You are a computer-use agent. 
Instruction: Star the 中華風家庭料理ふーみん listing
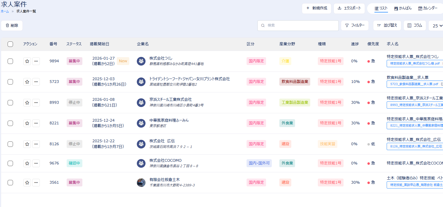(27, 123)
